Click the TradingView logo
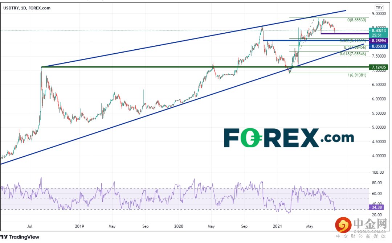This screenshot has height=243, width=392. [x=20, y=237]
